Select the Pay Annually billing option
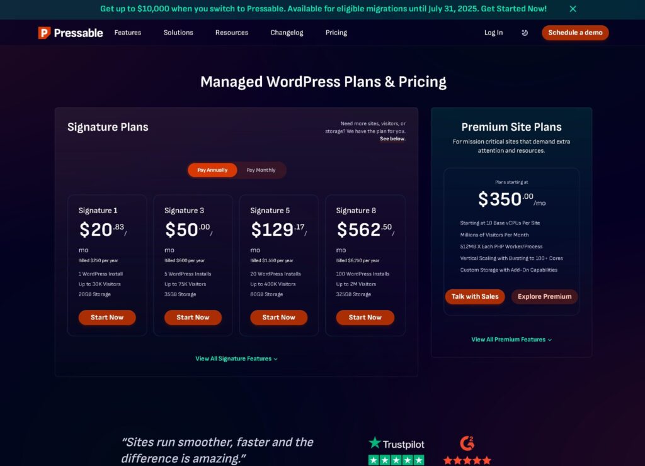Image resolution: width=645 pixels, height=466 pixels. pos(212,170)
